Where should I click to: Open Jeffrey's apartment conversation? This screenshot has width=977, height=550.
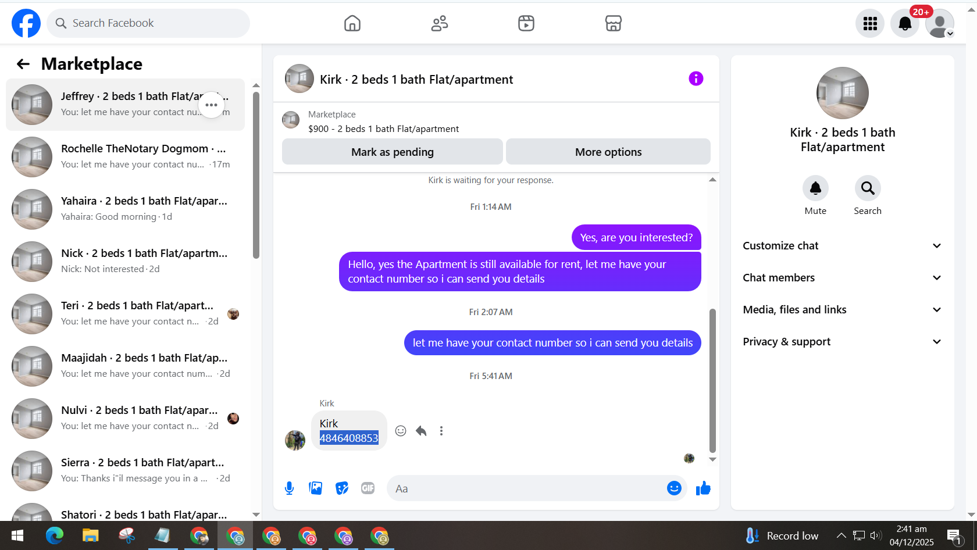tap(125, 105)
